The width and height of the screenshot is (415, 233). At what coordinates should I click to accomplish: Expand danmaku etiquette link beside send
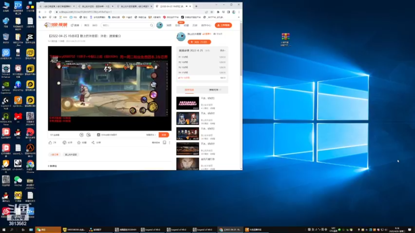click(151, 135)
